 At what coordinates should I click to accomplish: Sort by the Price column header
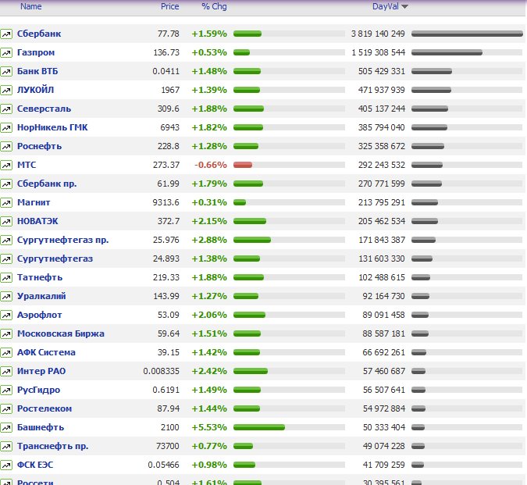(x=169, y=6)
